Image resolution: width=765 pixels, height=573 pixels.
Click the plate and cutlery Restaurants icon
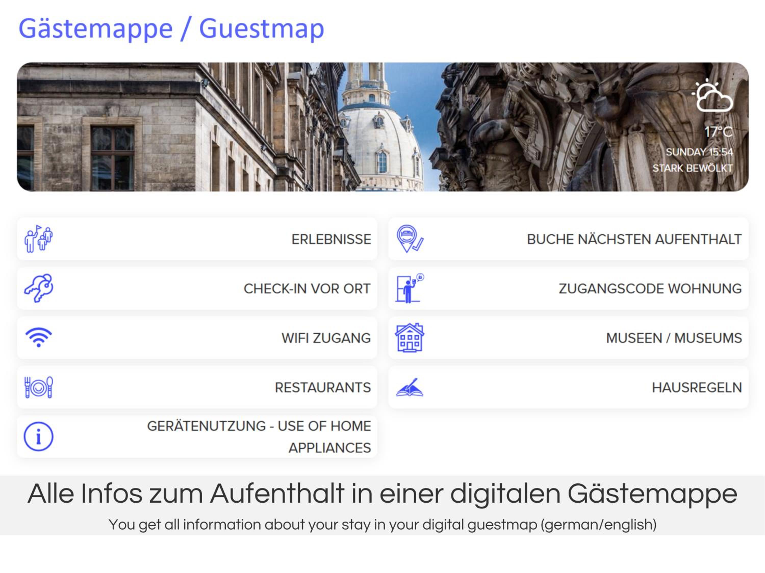coord(39,387)
